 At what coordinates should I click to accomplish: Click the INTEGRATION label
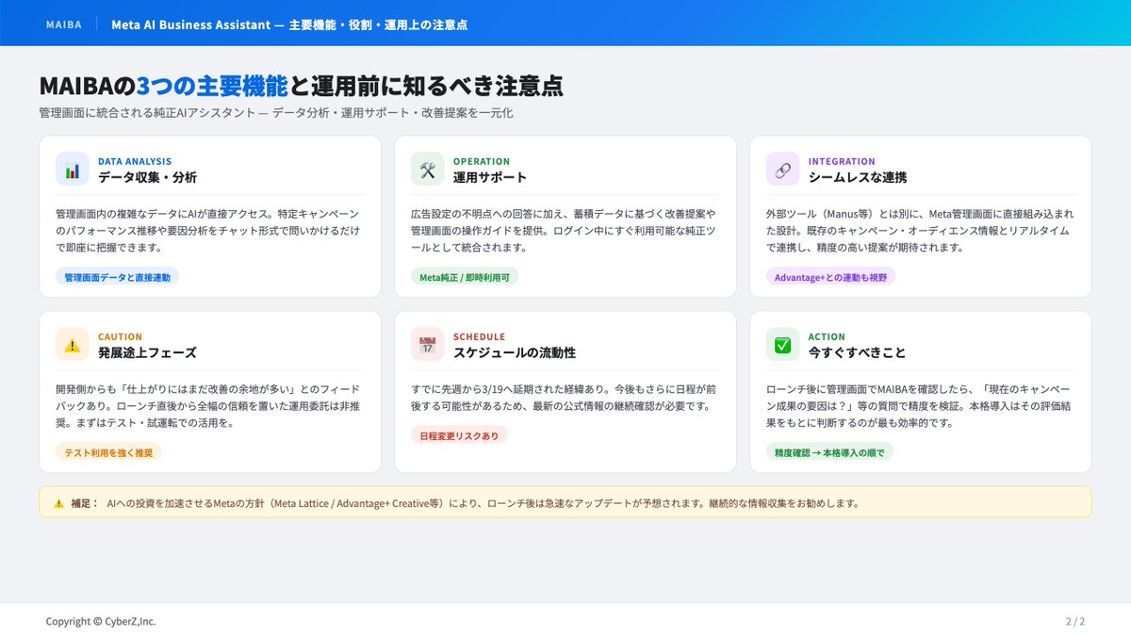click(842, 161)
